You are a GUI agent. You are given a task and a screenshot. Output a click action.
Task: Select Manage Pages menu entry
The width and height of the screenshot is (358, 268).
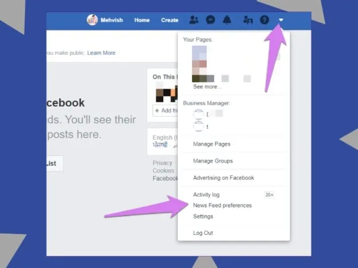click(x=211, y=144)
